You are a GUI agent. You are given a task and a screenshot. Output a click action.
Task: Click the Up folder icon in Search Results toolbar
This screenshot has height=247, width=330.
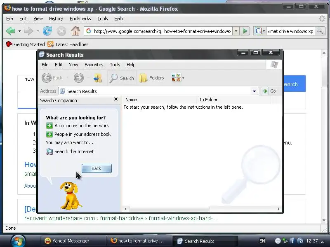pyautogui.click(x=98, y=78)
